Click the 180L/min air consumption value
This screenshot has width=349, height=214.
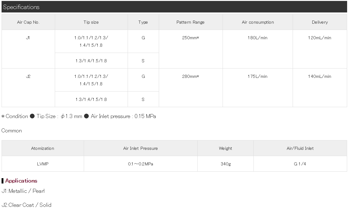258,38
